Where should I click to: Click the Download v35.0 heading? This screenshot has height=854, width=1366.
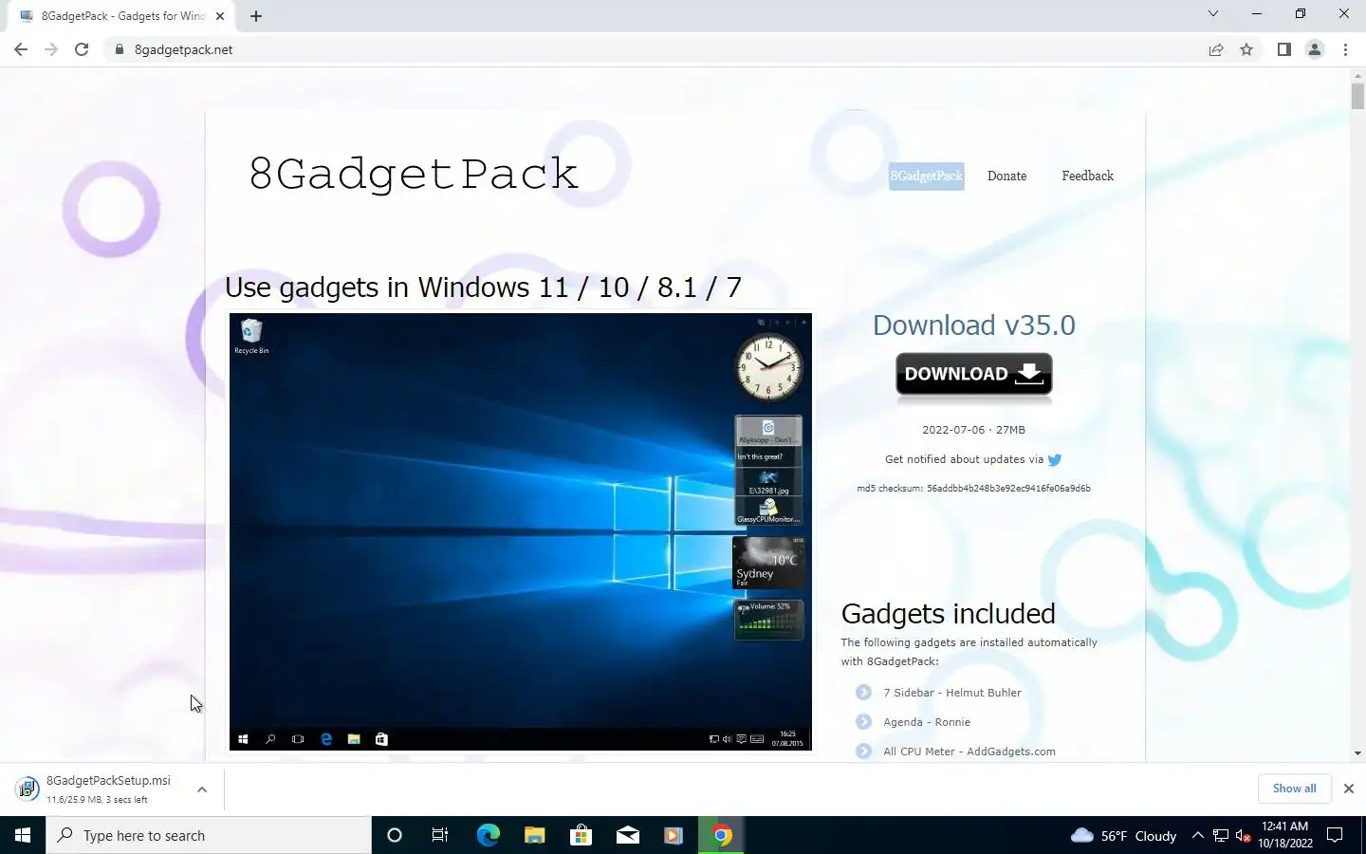pyautogui.click(x=974, y=325)
